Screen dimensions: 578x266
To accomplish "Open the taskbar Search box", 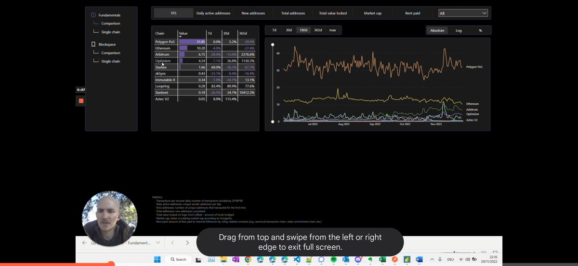I will (x=178, y=259).
